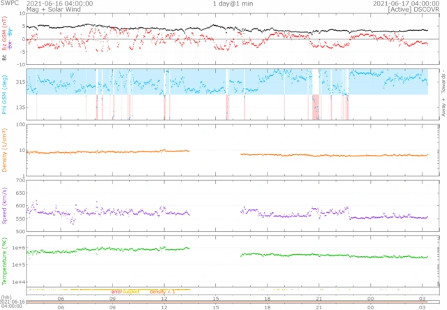Click the green Temperature (°K) axis label

coord(6,261)
